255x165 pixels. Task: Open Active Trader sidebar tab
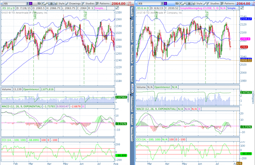click(132, 54)
